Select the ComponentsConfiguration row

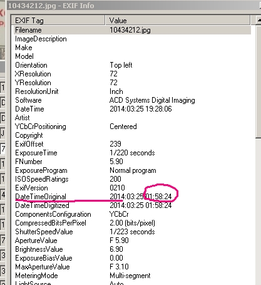[133, 214]
